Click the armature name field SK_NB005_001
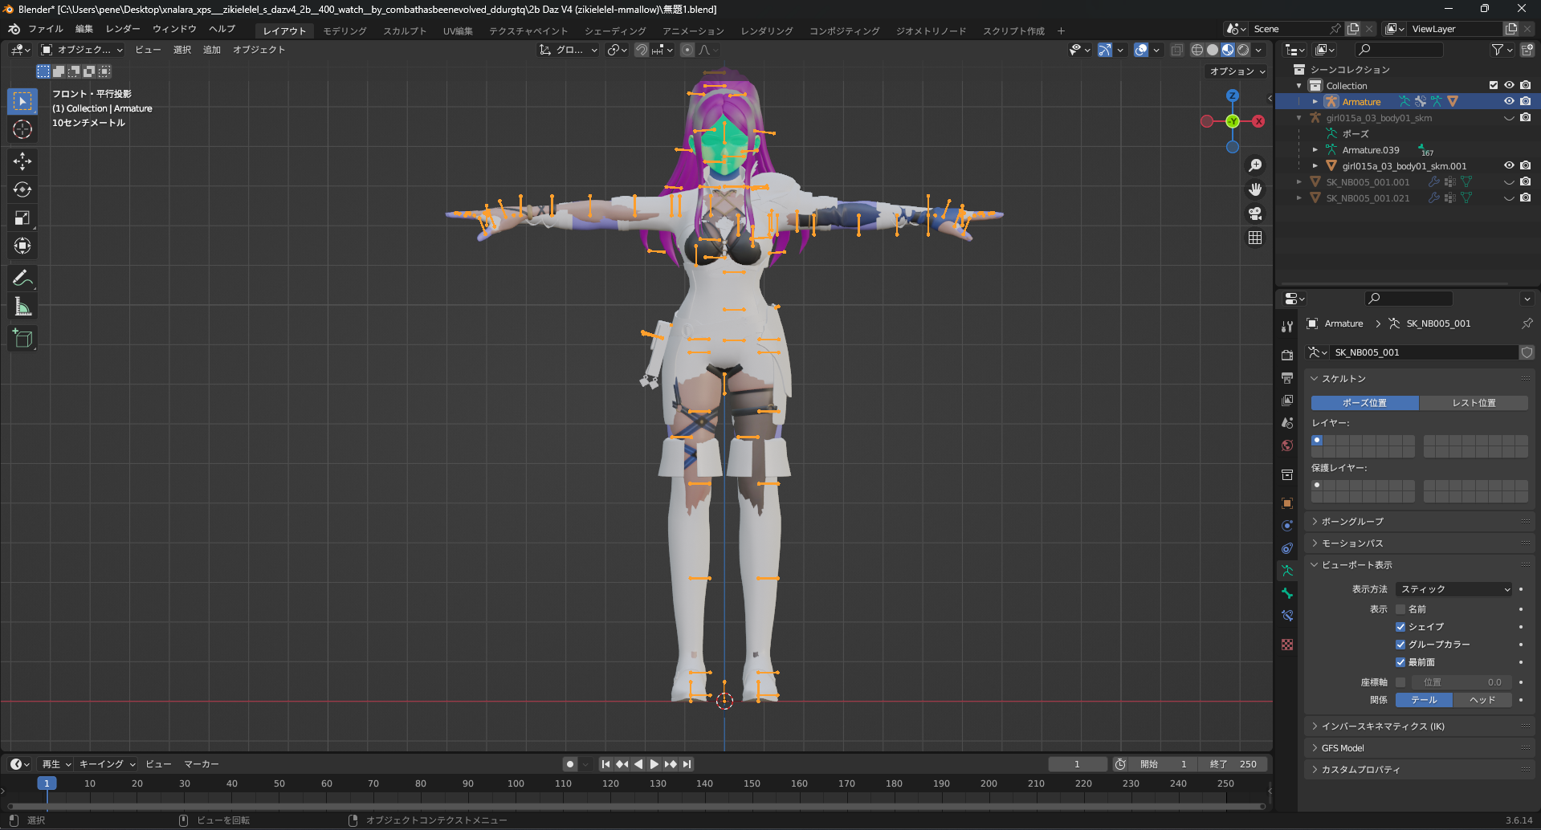 coord(1424,352)
